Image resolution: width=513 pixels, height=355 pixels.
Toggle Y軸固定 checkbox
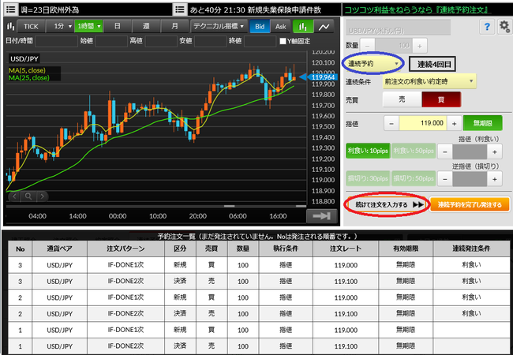pyautogui.click(x=283, y=41)
